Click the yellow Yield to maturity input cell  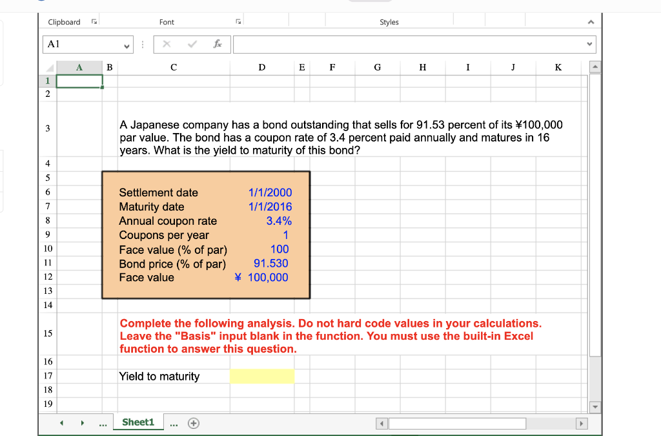(x=262, y=376)
